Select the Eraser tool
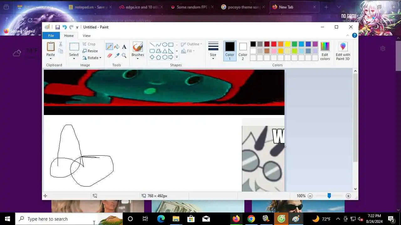This screenshot has width=401, height=225. (109, 56)
